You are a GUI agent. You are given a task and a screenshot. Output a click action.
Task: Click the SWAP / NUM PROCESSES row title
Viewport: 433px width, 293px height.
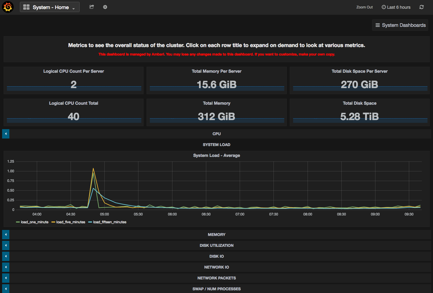coord(216,289)
